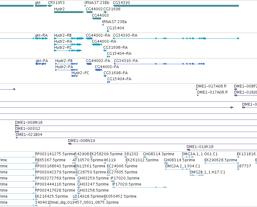Click the Hydr2-RC transcript label
Image resolution: width=257 pixels, height=207 pixels.
click(x=63, y=48)
